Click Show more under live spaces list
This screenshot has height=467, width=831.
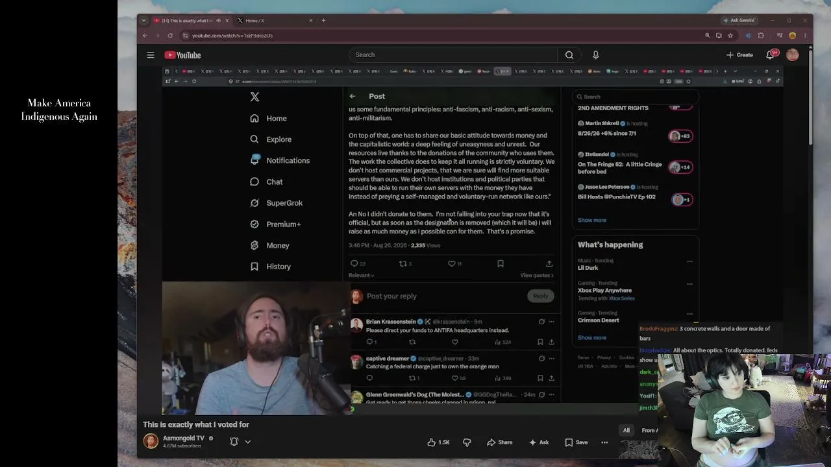tap(592, 220)
